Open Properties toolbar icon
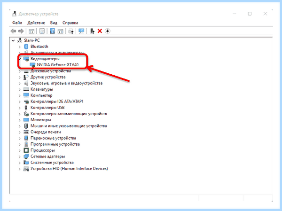 click(x=42, y=31)
